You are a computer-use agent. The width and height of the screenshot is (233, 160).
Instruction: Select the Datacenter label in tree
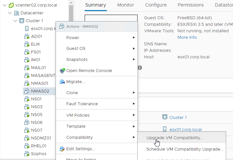[x=32, y=13]
